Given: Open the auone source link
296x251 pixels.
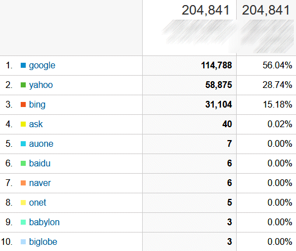Looking at the screenshot, I should [x=41, y=144].
